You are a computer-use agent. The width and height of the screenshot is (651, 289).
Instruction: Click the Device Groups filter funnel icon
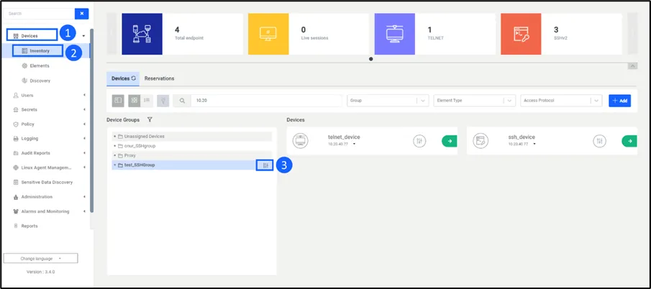point(150,120)
